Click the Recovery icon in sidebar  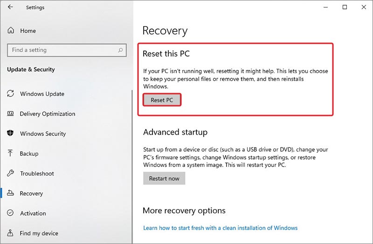(x=10, y=193)
